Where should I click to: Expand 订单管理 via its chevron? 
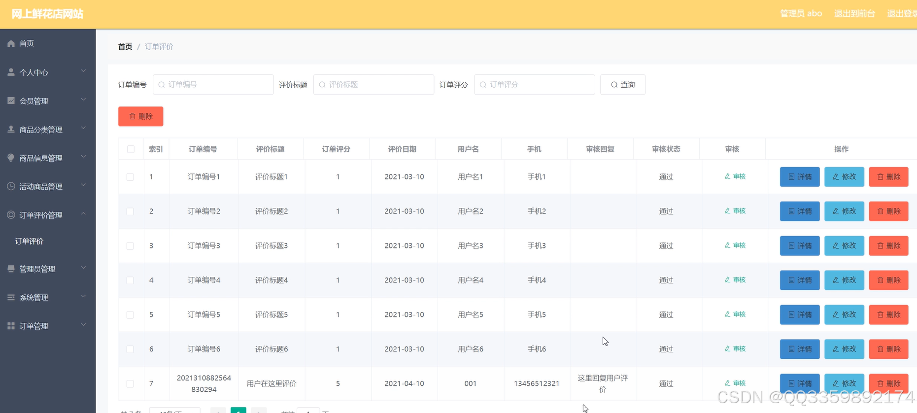(83, 325)
